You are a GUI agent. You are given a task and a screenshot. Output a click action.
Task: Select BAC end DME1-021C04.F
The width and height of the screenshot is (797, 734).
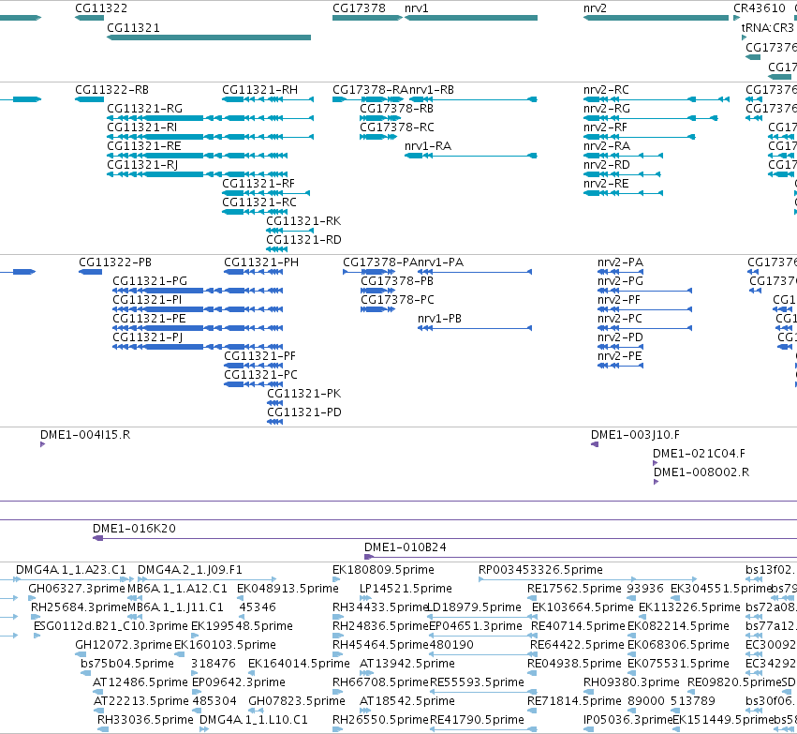(656, 463)
